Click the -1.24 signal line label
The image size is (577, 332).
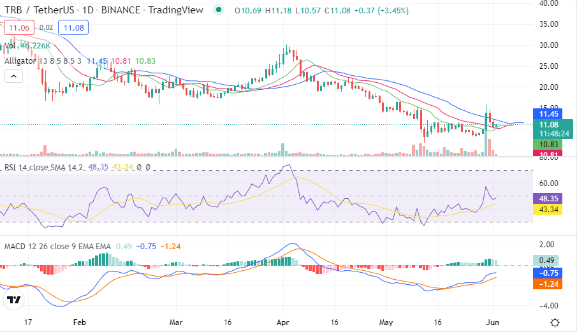(548, 284)
